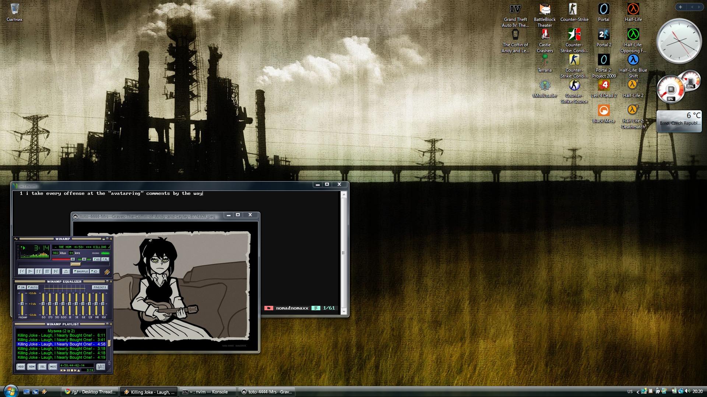This screenshot has width=707, height=397.
Task: Skip to next track in Winamp
Action: click(56, 271)
